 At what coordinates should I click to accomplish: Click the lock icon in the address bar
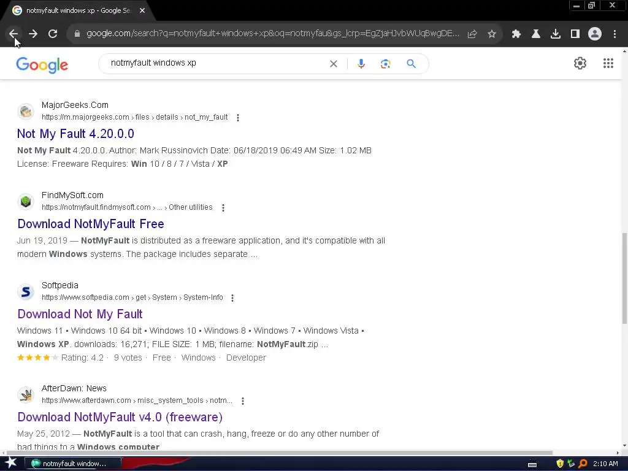click(x=77, y=34)
